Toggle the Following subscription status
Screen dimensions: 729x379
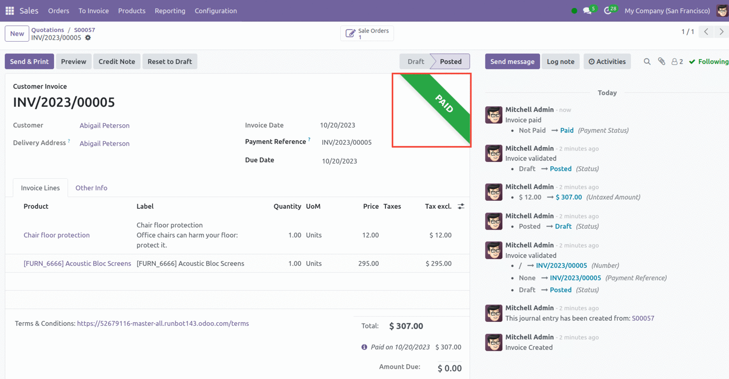click(709, 62)
